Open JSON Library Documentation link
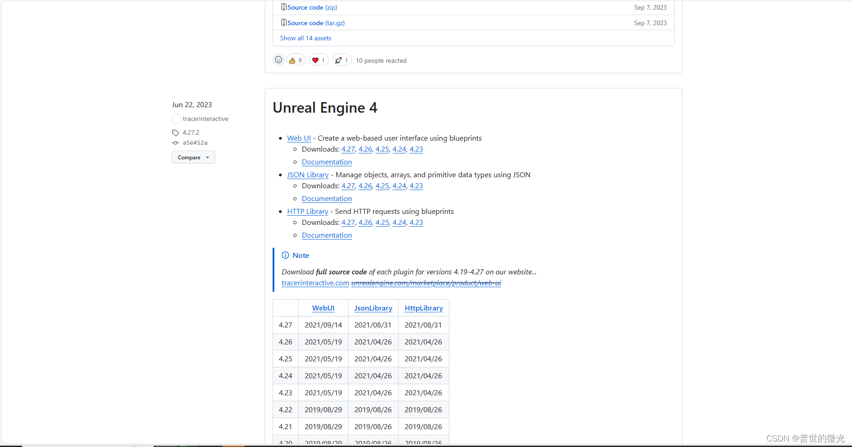 coord(327,198)
